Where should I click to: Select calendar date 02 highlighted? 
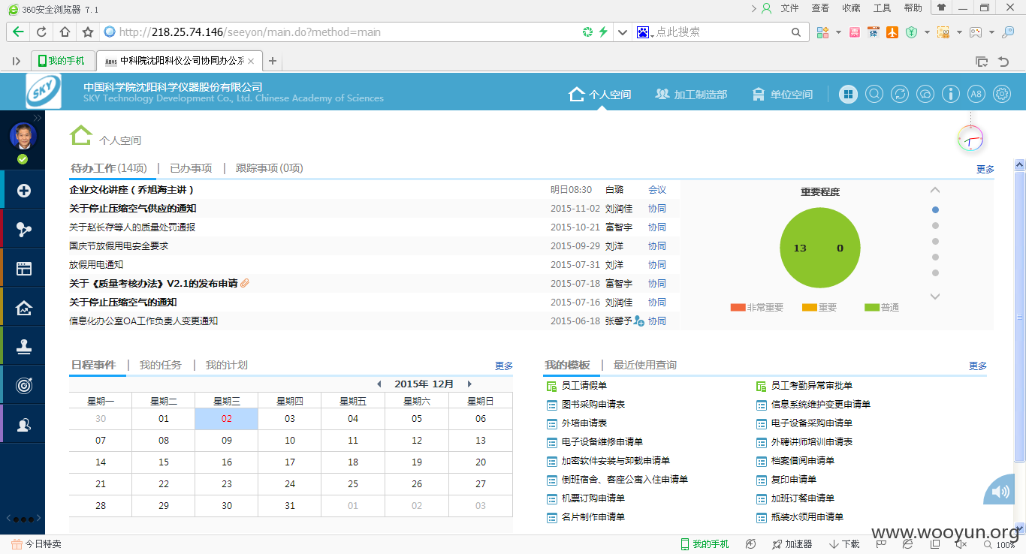tap(227, 419)
